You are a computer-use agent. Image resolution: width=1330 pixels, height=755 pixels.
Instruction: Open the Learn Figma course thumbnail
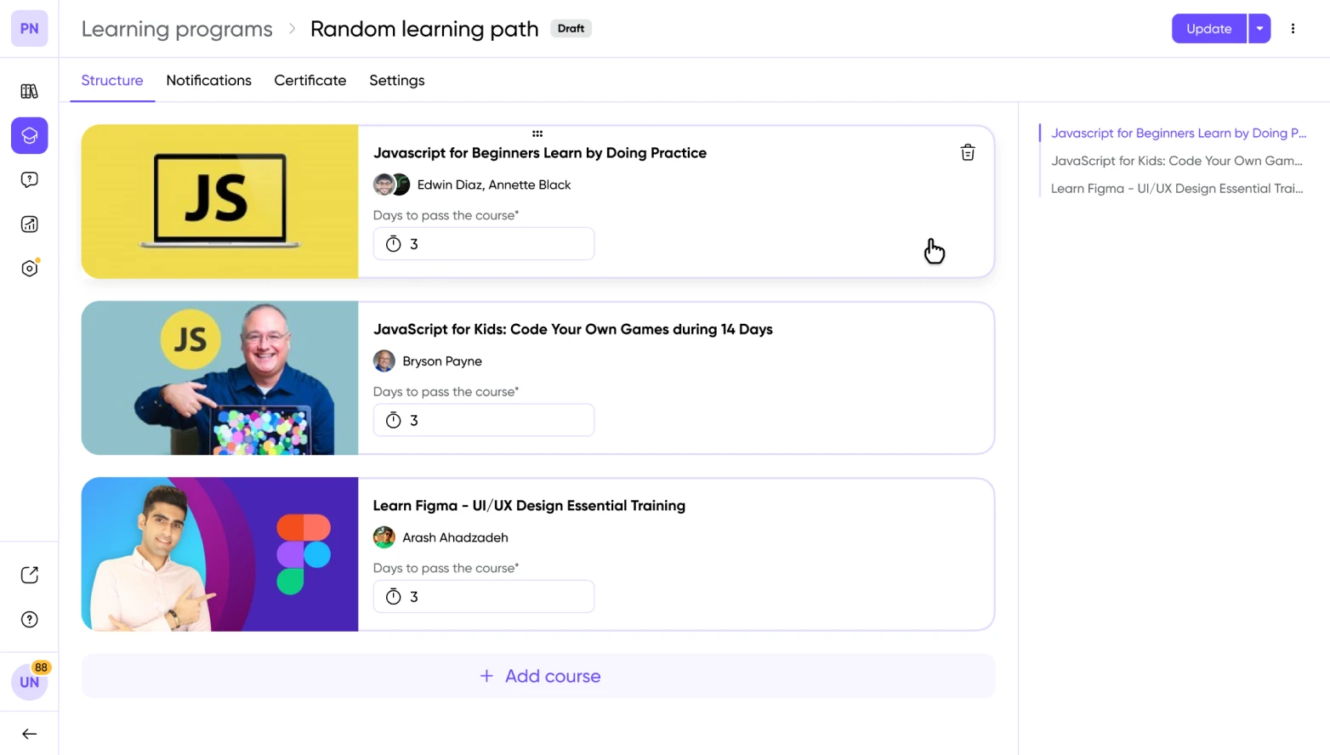tap(220, 554)
